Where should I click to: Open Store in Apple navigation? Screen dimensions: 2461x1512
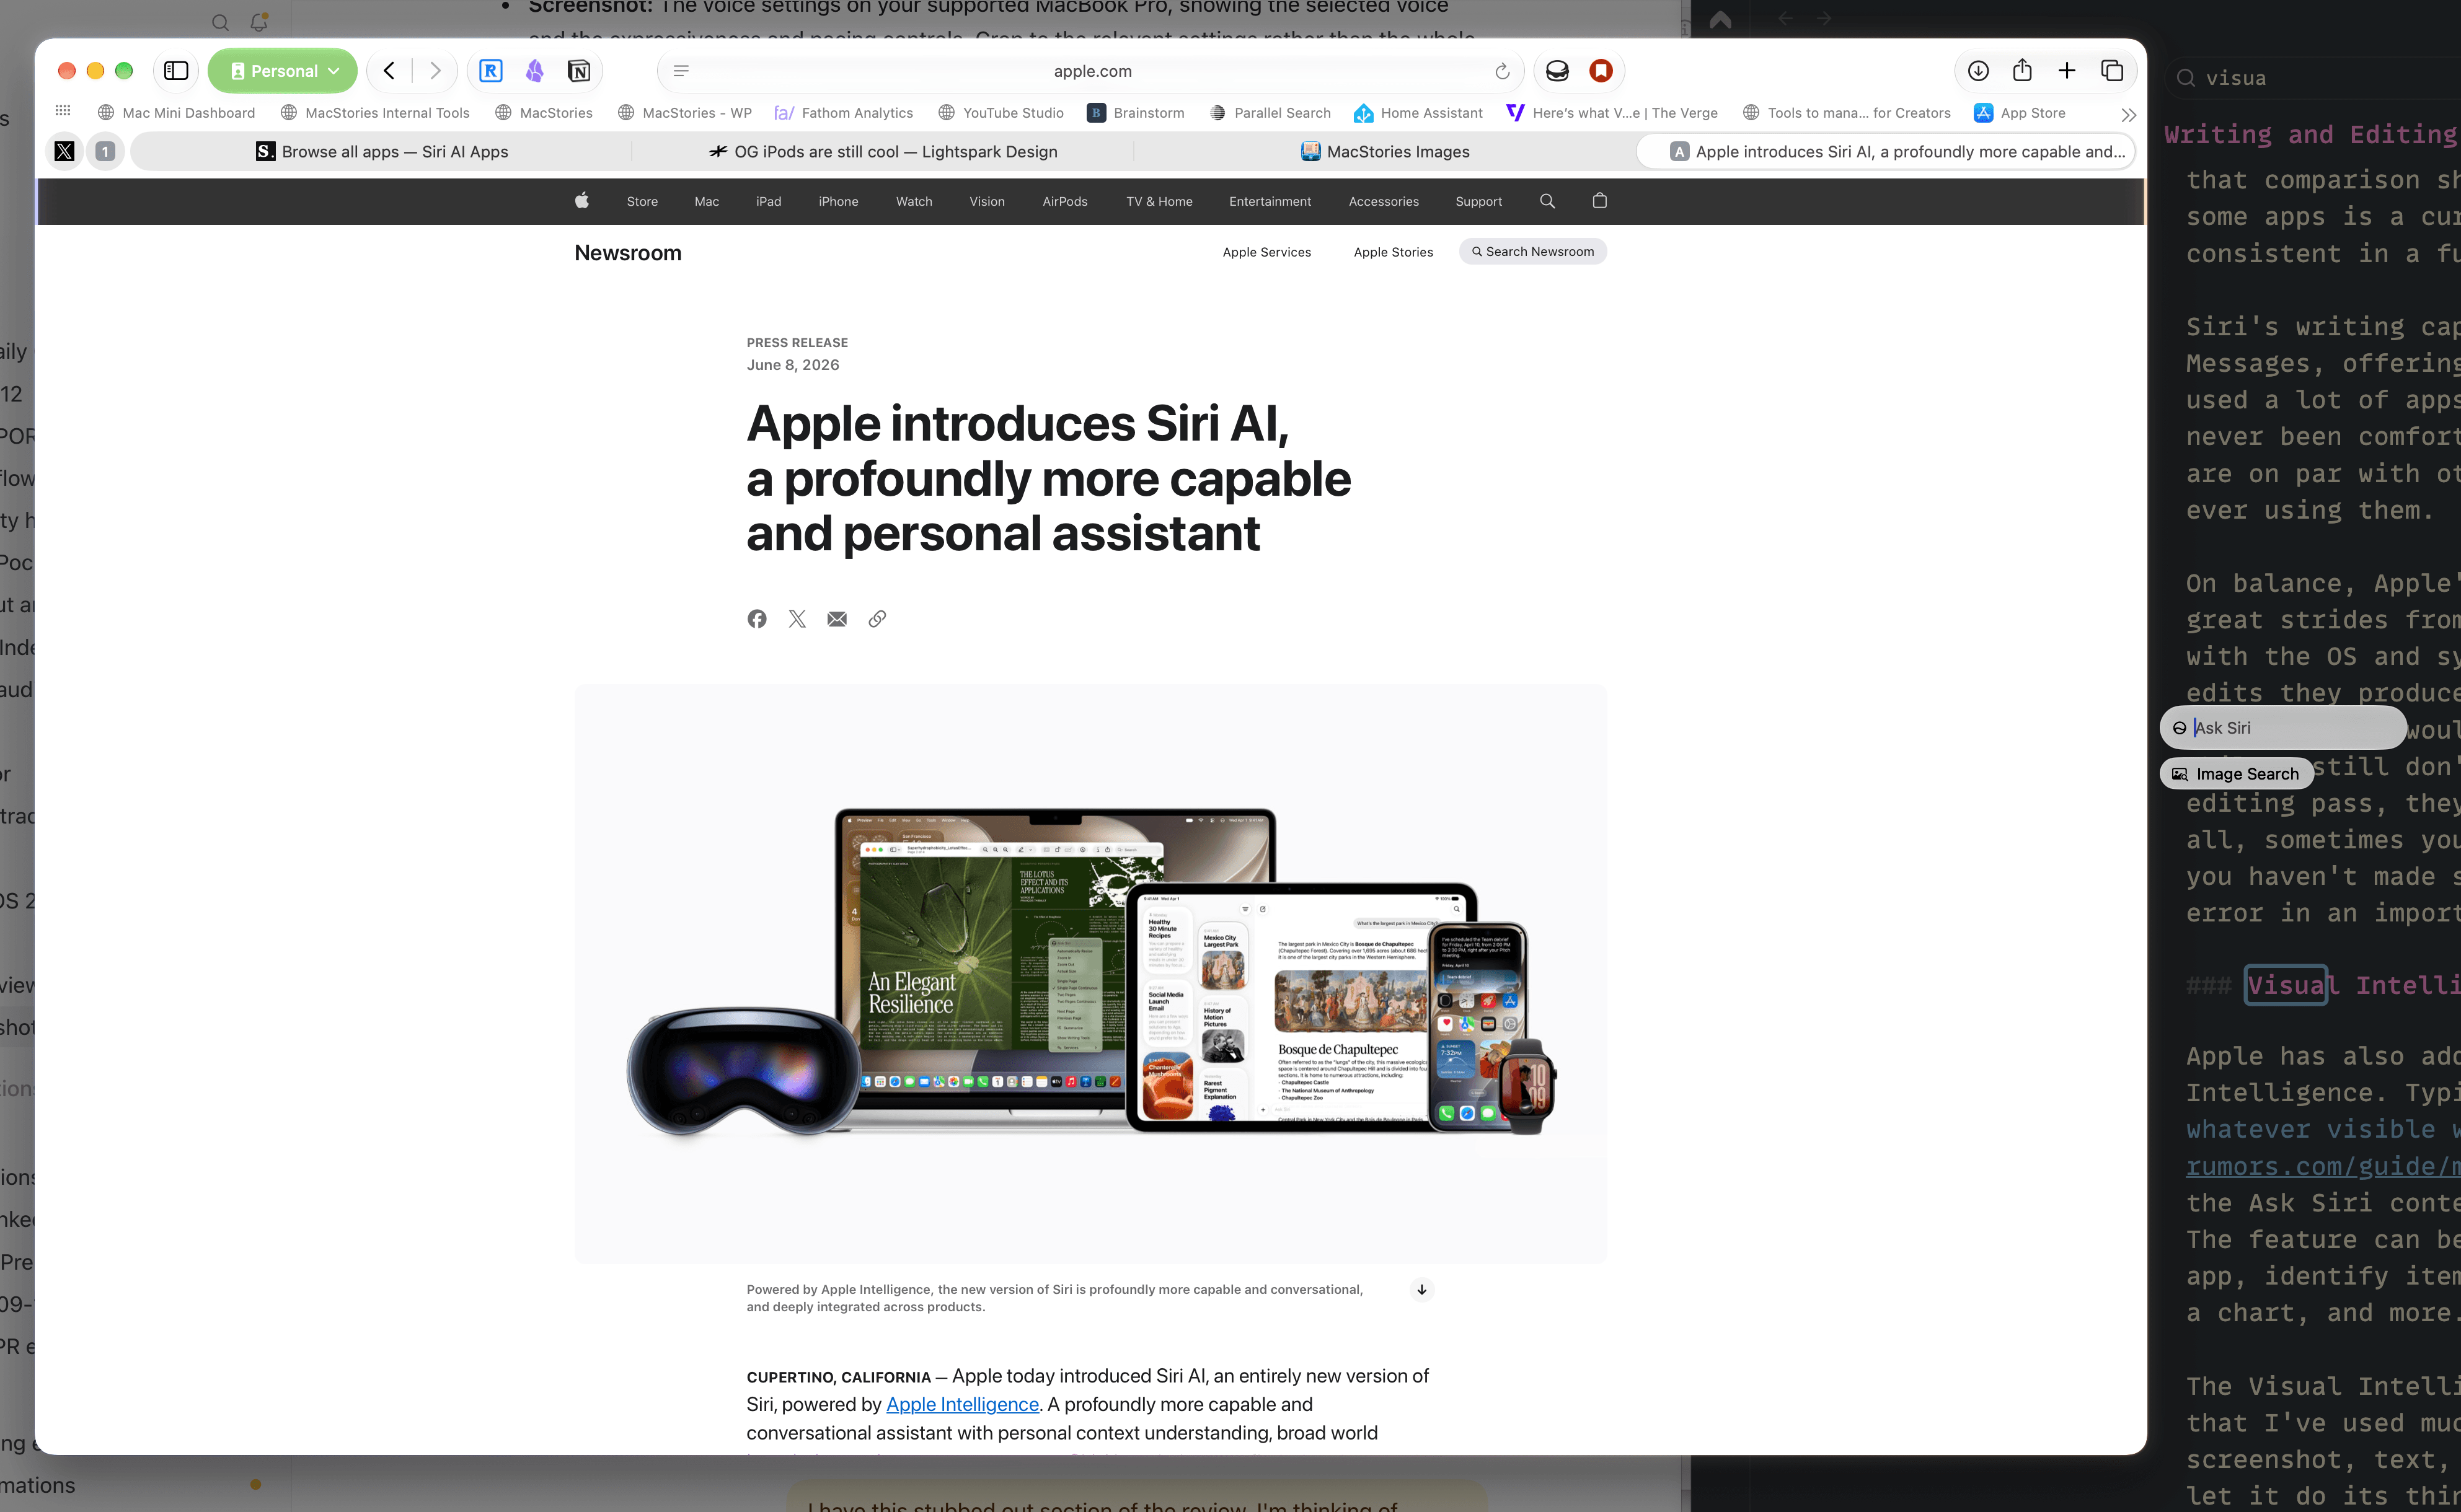642,201
